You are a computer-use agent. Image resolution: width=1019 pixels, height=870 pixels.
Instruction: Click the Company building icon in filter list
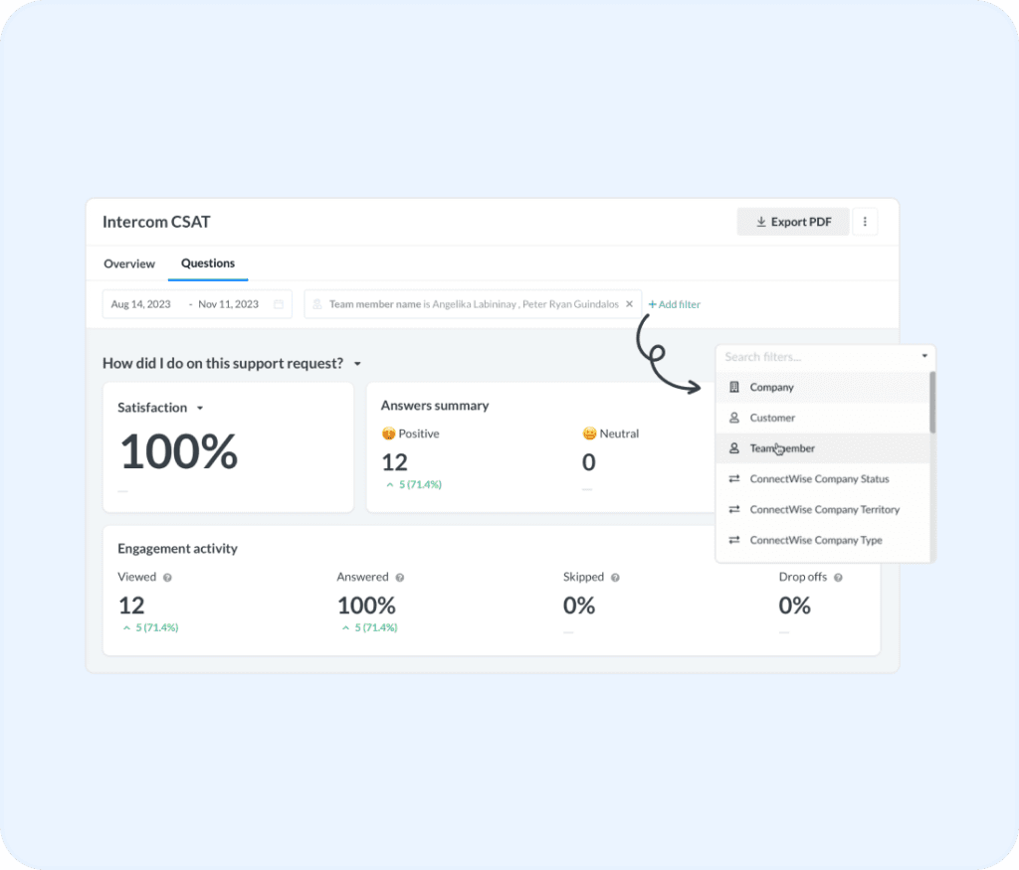click(735, 387)
